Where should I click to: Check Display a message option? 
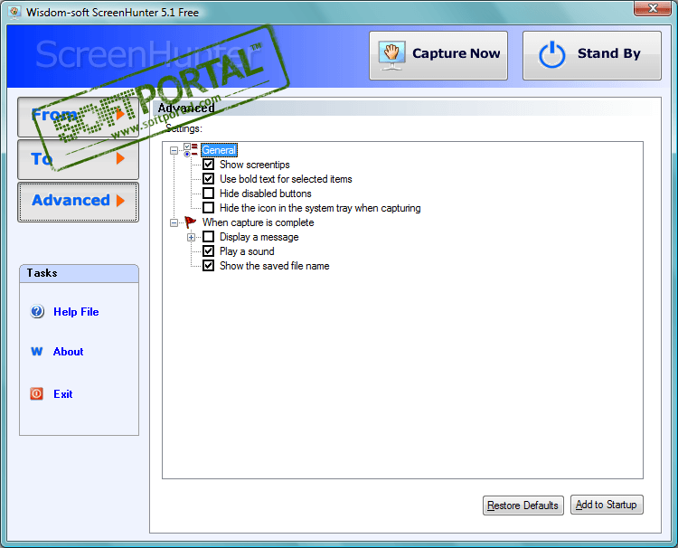tap(209, 237)
